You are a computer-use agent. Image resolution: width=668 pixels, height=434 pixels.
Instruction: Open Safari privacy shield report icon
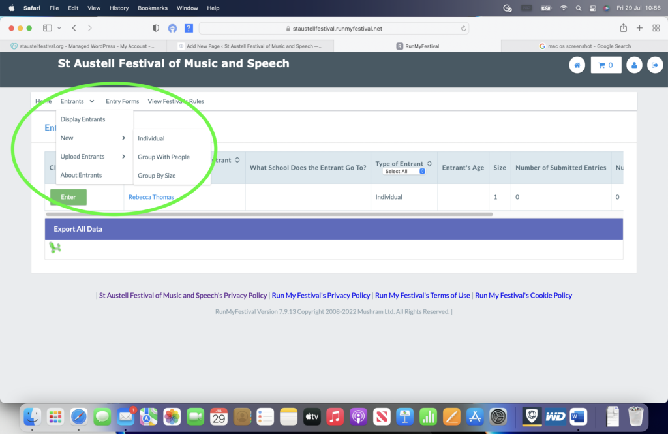[x=156, y=28]
